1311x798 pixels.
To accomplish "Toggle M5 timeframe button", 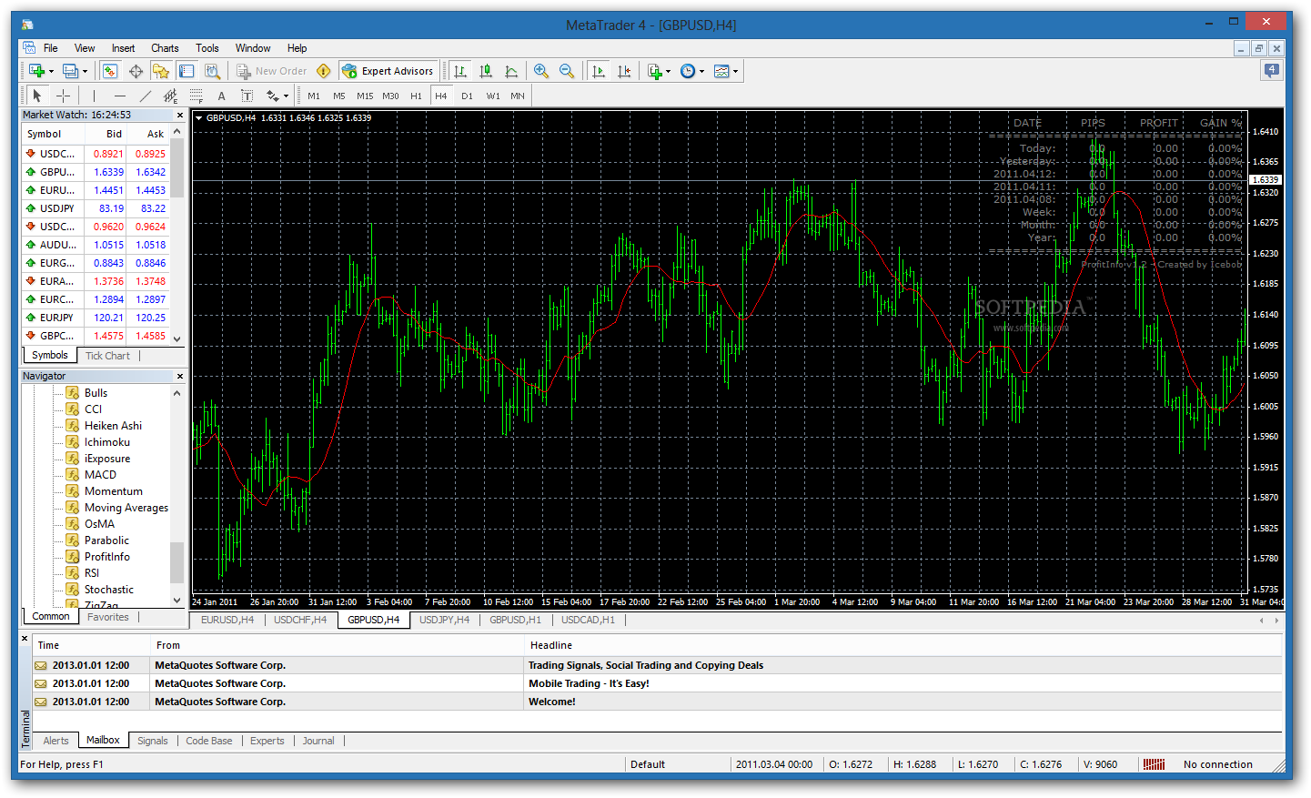I will [339, 96].
